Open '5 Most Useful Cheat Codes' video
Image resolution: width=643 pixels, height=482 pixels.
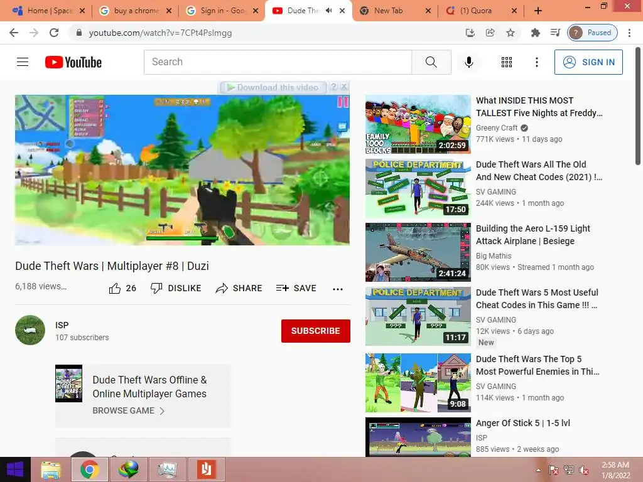tap(537, 299)
